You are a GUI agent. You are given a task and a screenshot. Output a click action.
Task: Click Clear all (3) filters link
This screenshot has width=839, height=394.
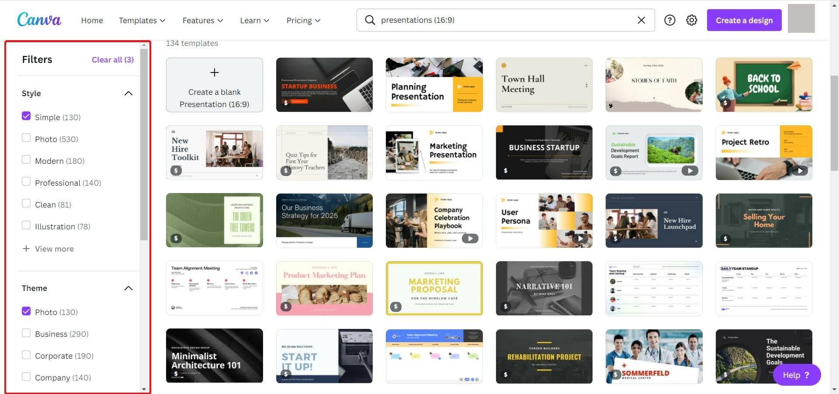[113, 60]
